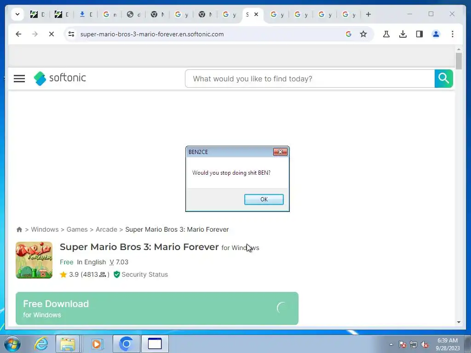Click the scrollbar up arrow
The height and width of the screenshot is (353, 471).
tap(459, 49)
